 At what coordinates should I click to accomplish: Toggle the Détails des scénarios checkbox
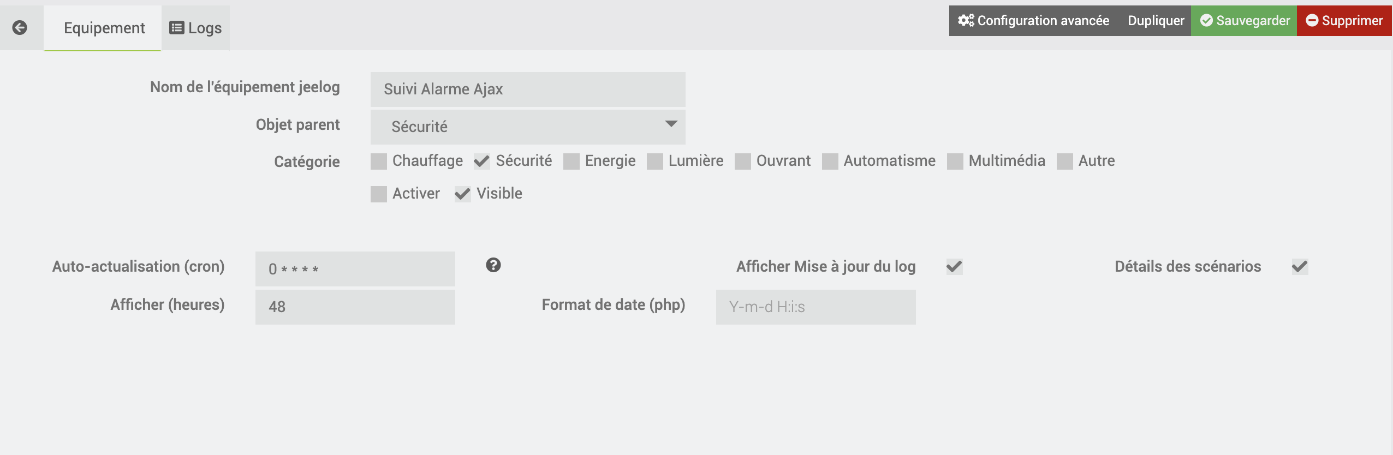coord(1300,267)
